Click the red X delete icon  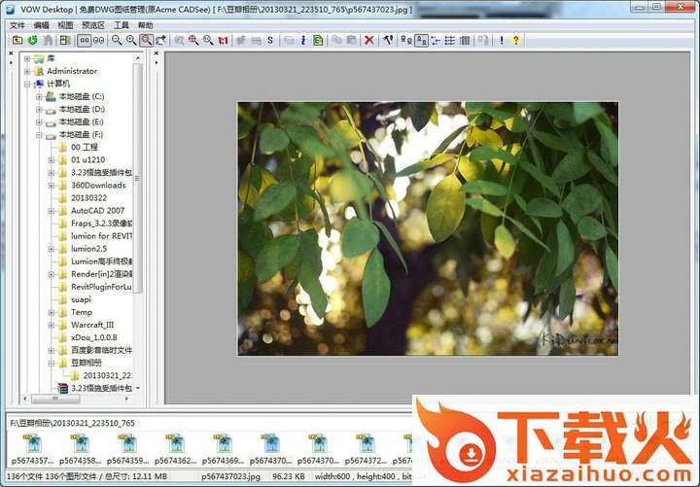click(368, 40)
